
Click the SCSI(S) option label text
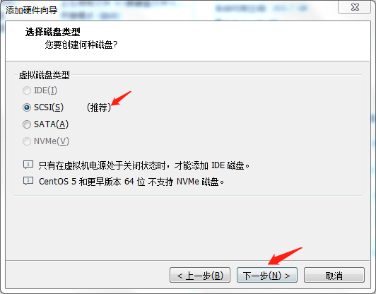tap(49, 107)
